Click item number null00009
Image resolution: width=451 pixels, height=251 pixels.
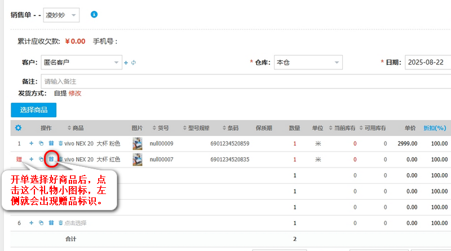click(161, 143)
